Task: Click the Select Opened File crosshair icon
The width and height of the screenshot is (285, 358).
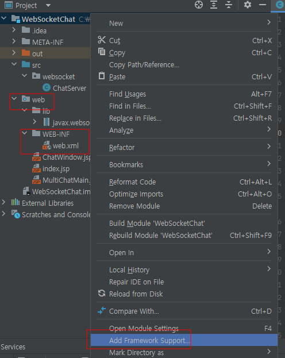Action: 199,5
